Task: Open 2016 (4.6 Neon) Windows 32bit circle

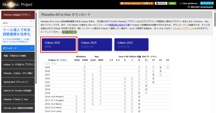Action: [76, 104]
